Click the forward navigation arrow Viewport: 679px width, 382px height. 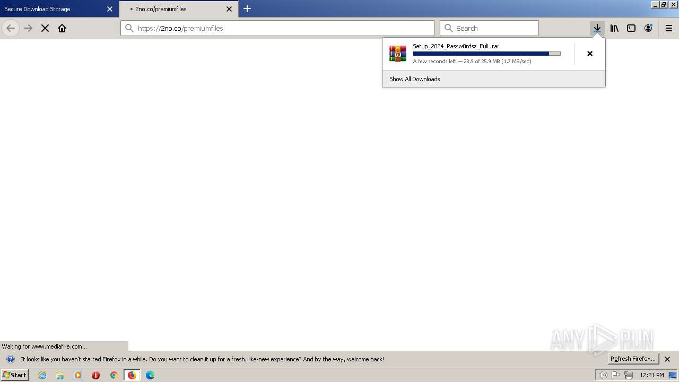click(28, 28)
